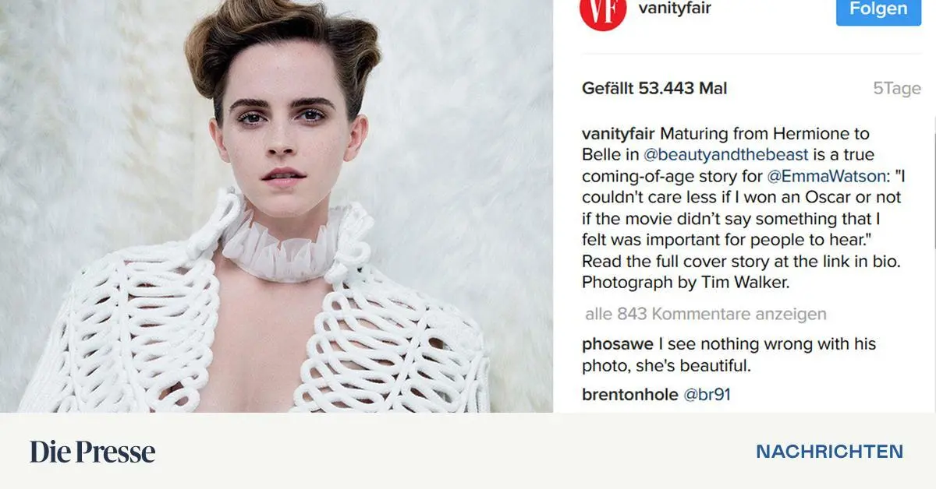Expand alle 843 Kommentare anzeigen
Viewport: 936px width, 489px height.
tap(705, 315)
